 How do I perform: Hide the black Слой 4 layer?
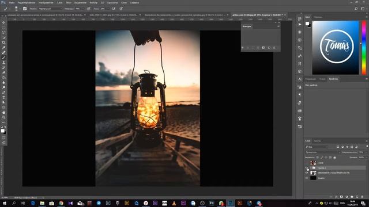pyautogui.click(x=307, y=178)
